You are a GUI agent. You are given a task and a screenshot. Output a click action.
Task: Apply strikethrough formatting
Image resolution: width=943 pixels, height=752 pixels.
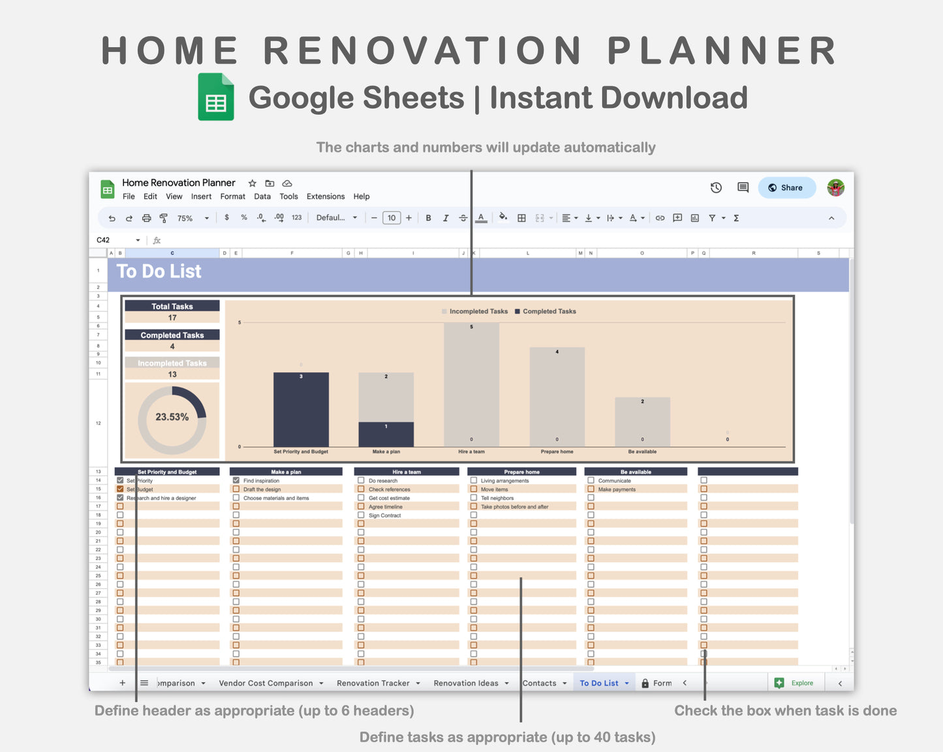(463, 217)
